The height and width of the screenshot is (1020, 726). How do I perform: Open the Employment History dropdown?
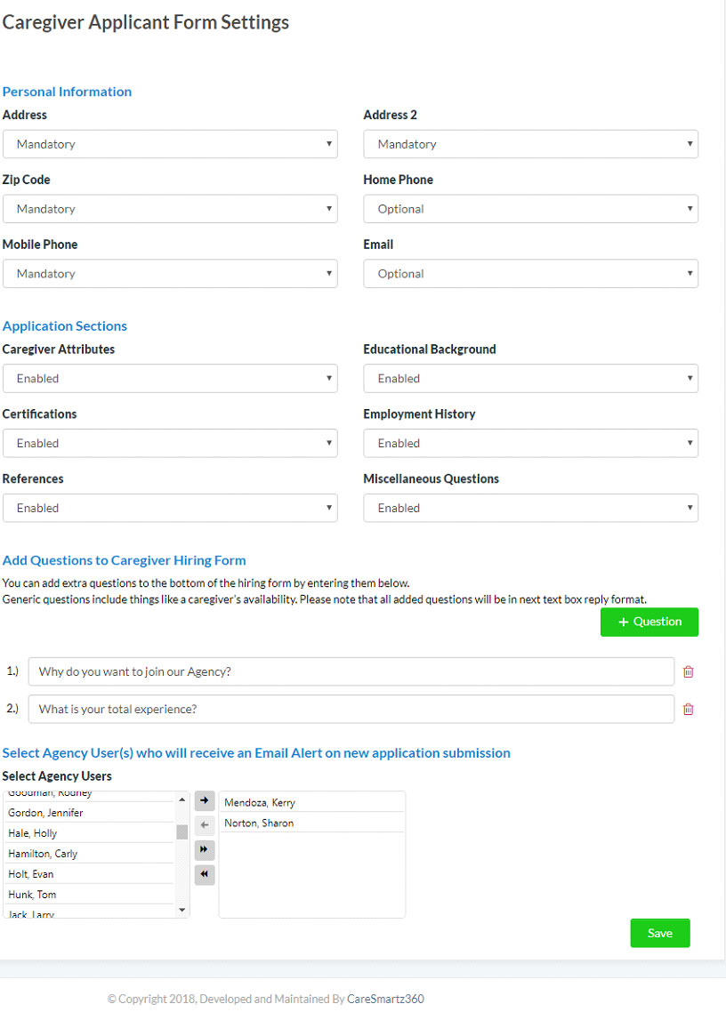[x=530, y=444]
